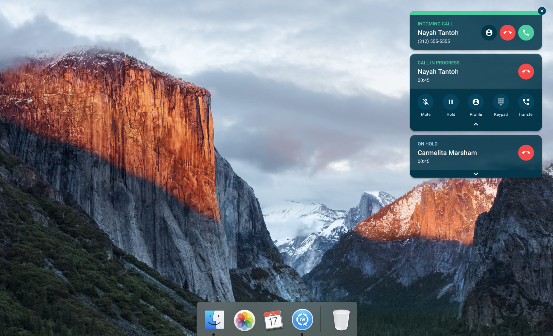
Task: Open the blue rw app in dock
Action: [302, 320]
